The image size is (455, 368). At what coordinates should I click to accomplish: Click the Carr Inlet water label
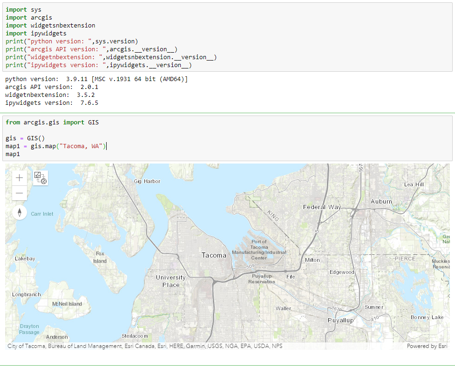pyautogui.click(x=42, y=214)
